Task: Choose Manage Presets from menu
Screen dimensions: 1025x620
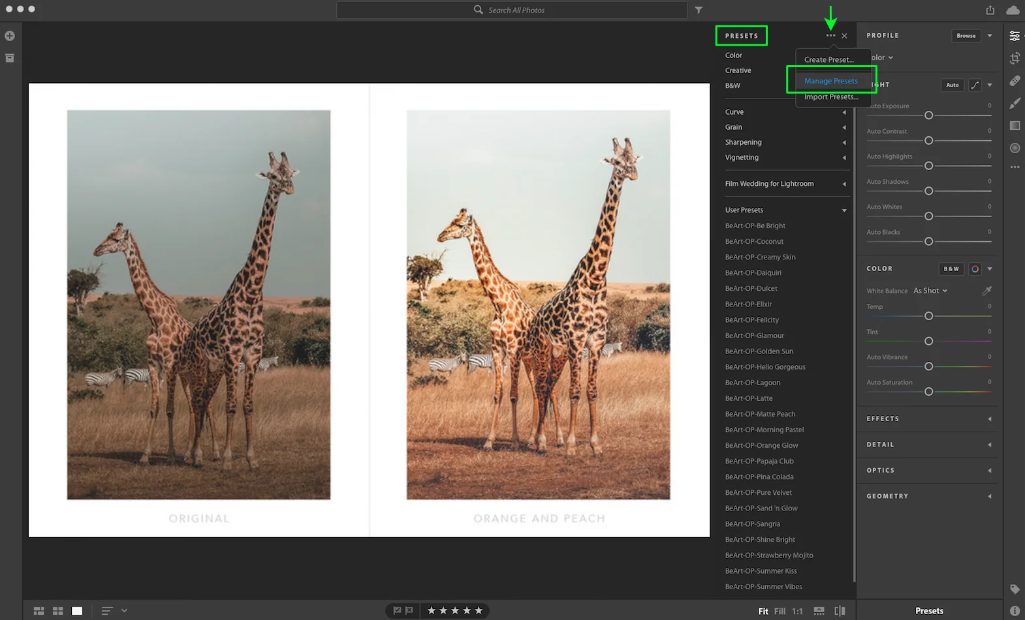Action: click(831, 81)
